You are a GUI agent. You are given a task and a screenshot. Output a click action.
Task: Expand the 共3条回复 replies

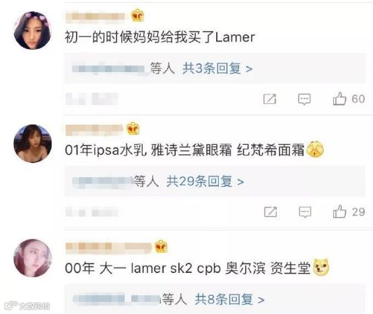217,69
